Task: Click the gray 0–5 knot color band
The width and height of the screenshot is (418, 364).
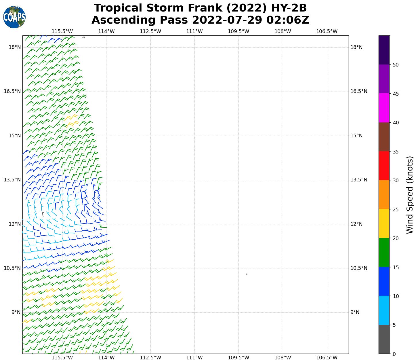Action: 384,339
